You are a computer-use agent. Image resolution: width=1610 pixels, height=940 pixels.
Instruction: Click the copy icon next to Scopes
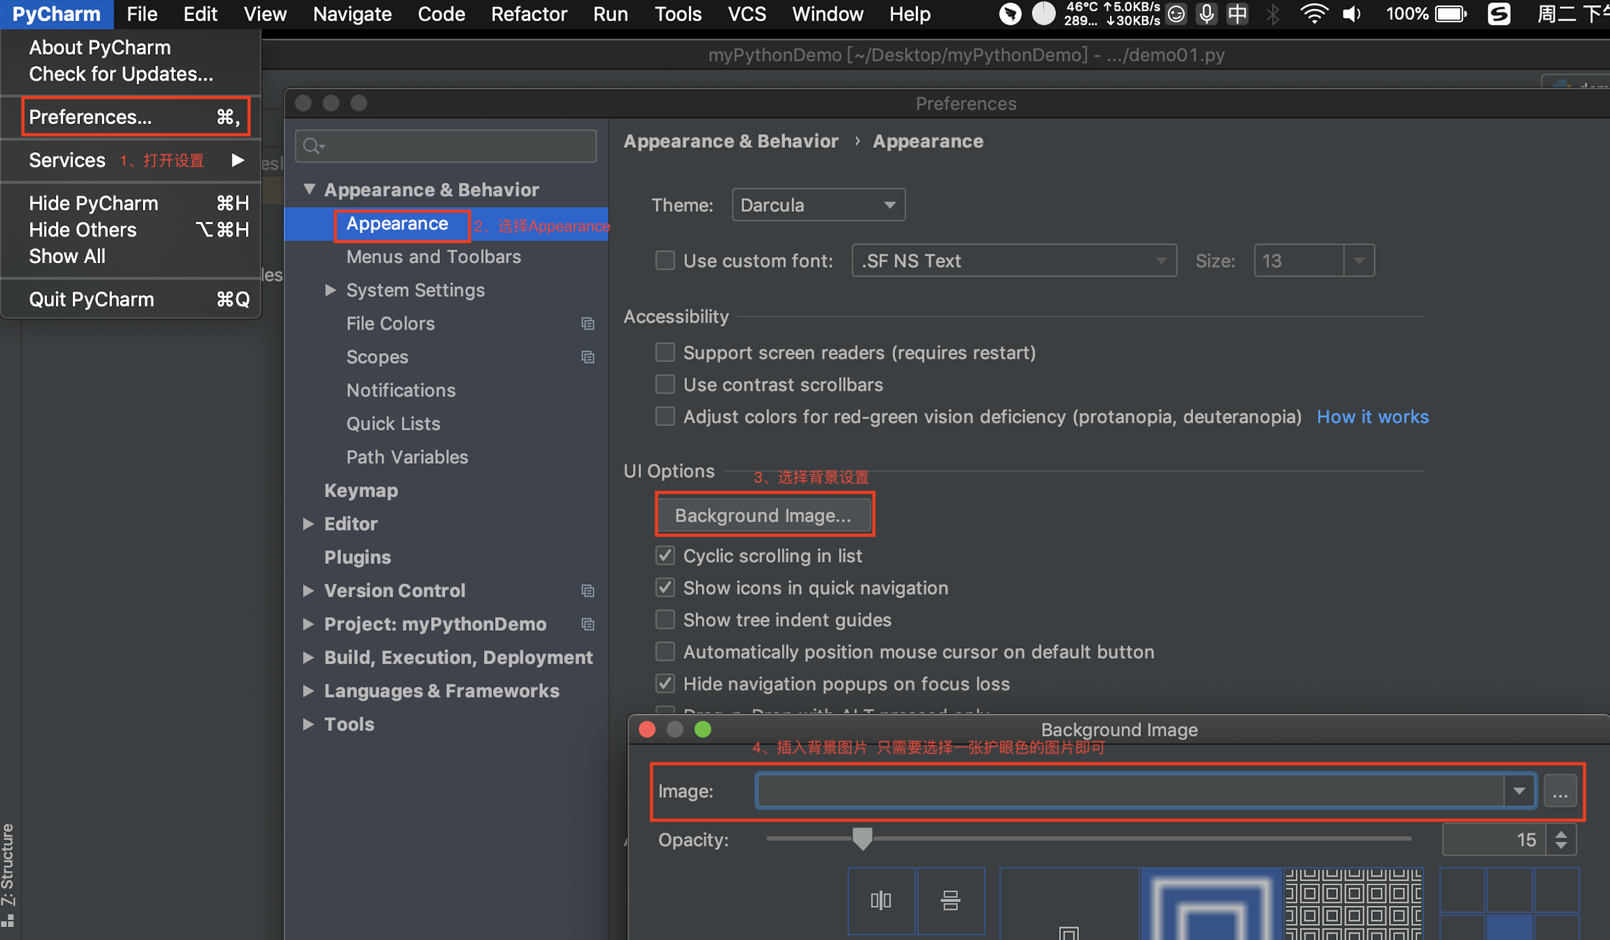click(588, 357)
